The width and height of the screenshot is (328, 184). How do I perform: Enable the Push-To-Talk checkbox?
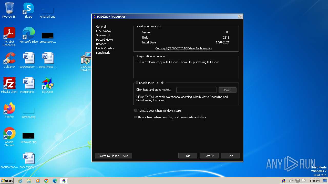(137, 83)
